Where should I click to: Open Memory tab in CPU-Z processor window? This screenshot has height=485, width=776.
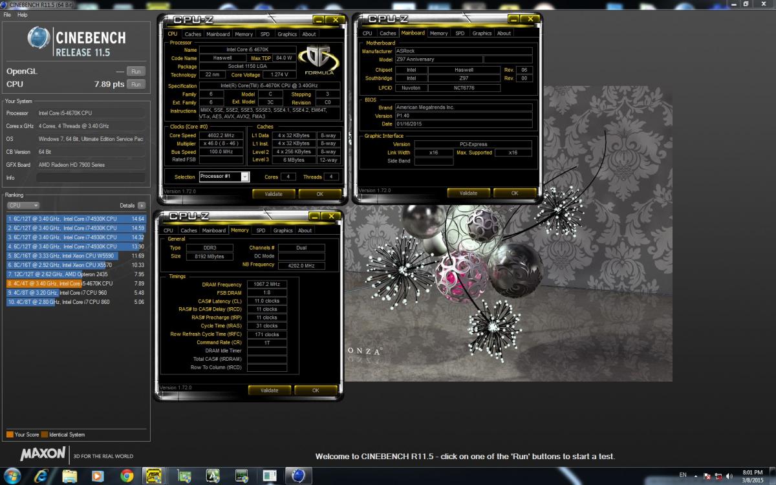(x=244, y=34)
